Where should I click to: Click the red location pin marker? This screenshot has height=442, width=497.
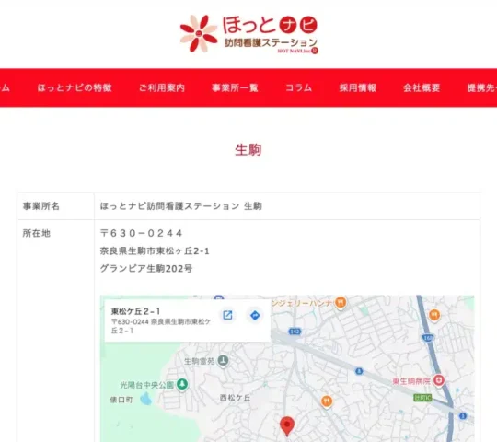click(x=287, y=426)
